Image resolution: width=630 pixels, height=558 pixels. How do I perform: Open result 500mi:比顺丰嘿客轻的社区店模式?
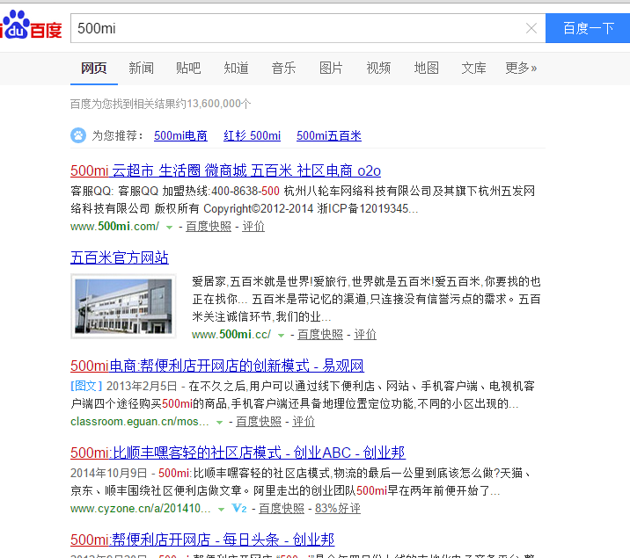click(238, 453)
